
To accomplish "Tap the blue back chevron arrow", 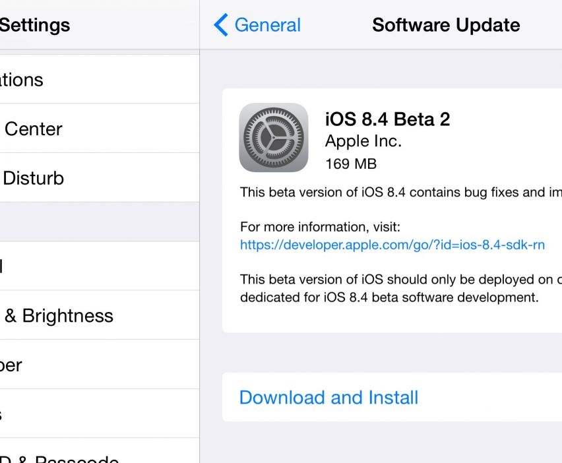I will point(221,25).
